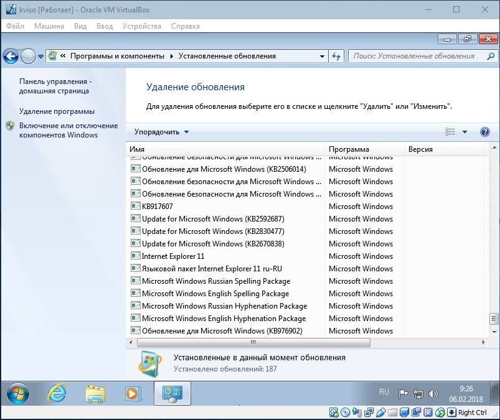
Task: Click Установленные обновления breadcrumb
Action: [227, 56]
